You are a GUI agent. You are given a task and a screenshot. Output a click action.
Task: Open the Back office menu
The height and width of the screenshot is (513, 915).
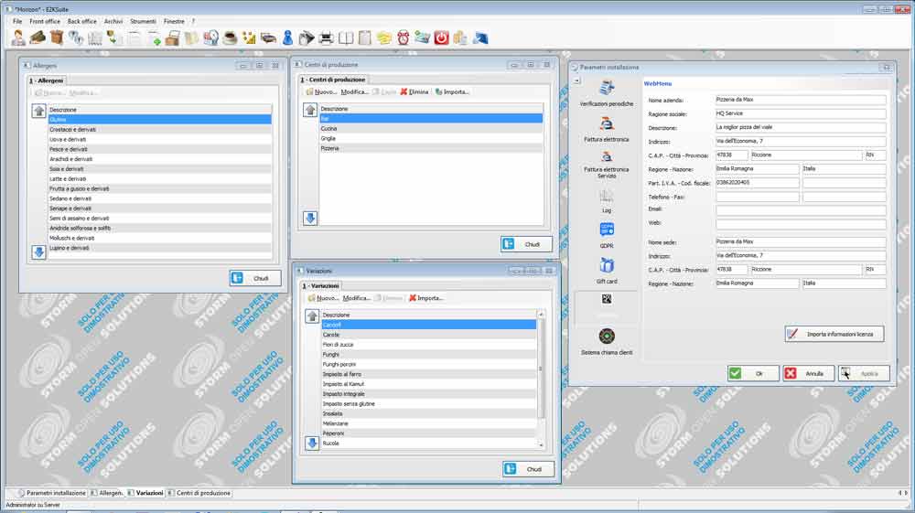(x=81, y=20)
